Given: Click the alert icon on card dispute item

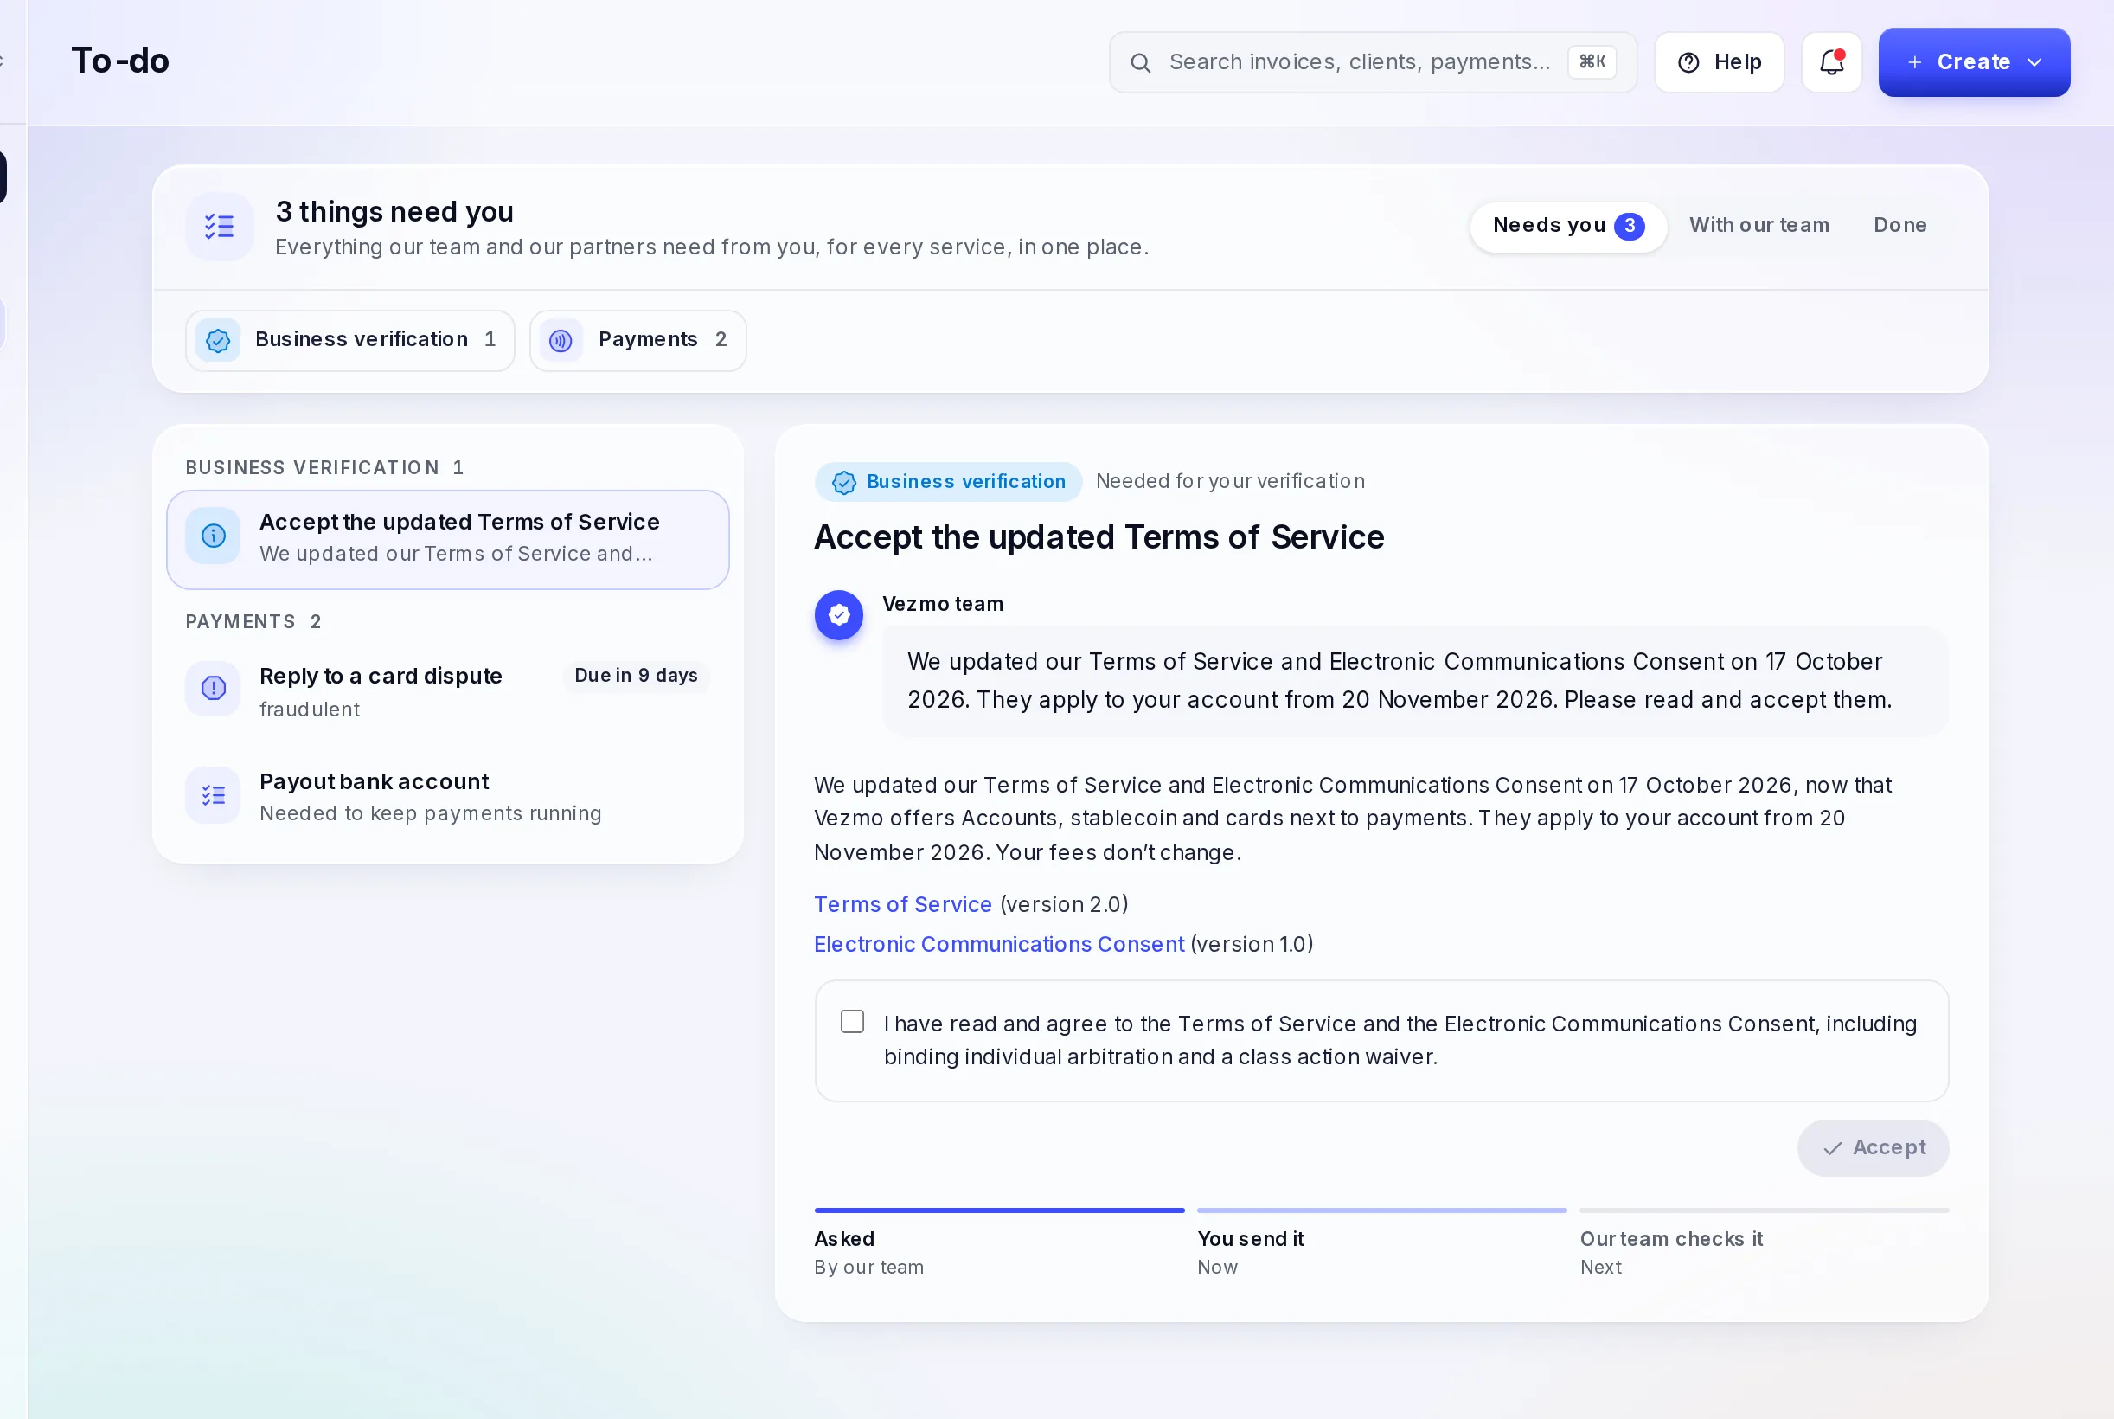Looking at the screenshot, I should (x=214, y=688).
